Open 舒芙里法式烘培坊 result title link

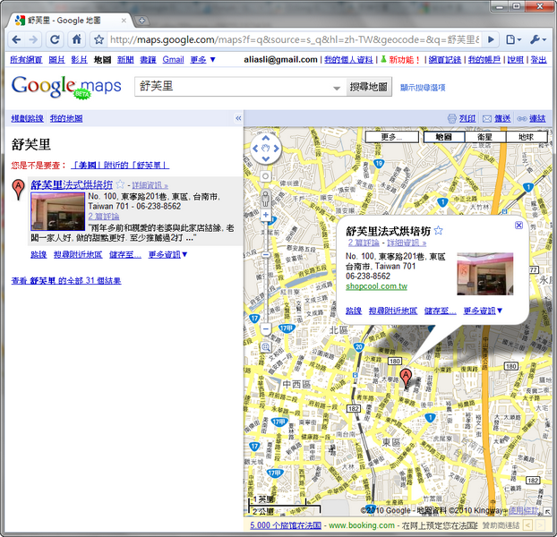pos(72,184)
